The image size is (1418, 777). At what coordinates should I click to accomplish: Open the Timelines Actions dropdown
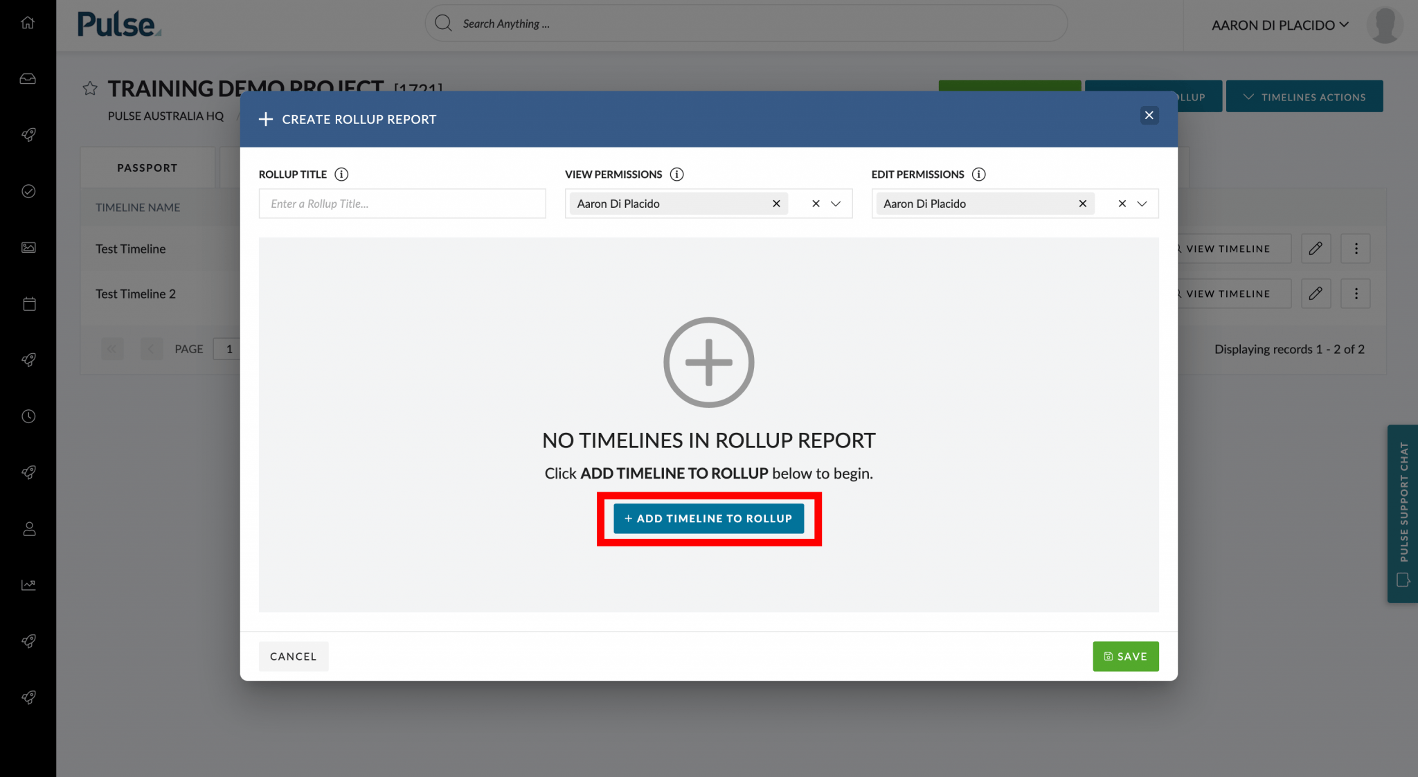[x=1304, y=96]
